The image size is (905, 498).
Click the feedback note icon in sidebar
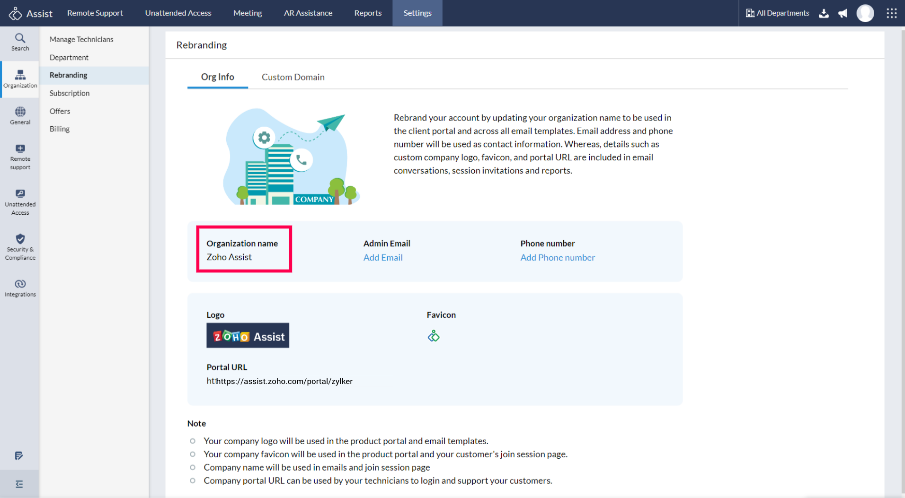coord(19,455)
